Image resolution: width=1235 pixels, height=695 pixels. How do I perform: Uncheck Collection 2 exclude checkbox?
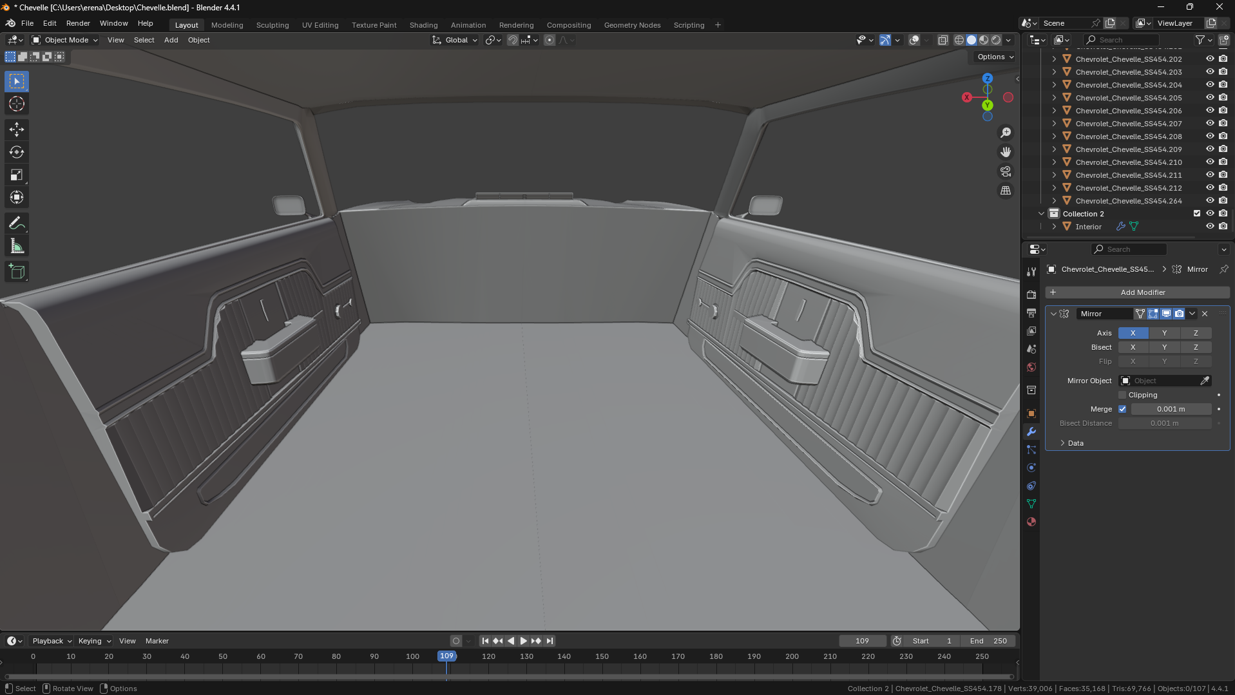pos(1197,214)
